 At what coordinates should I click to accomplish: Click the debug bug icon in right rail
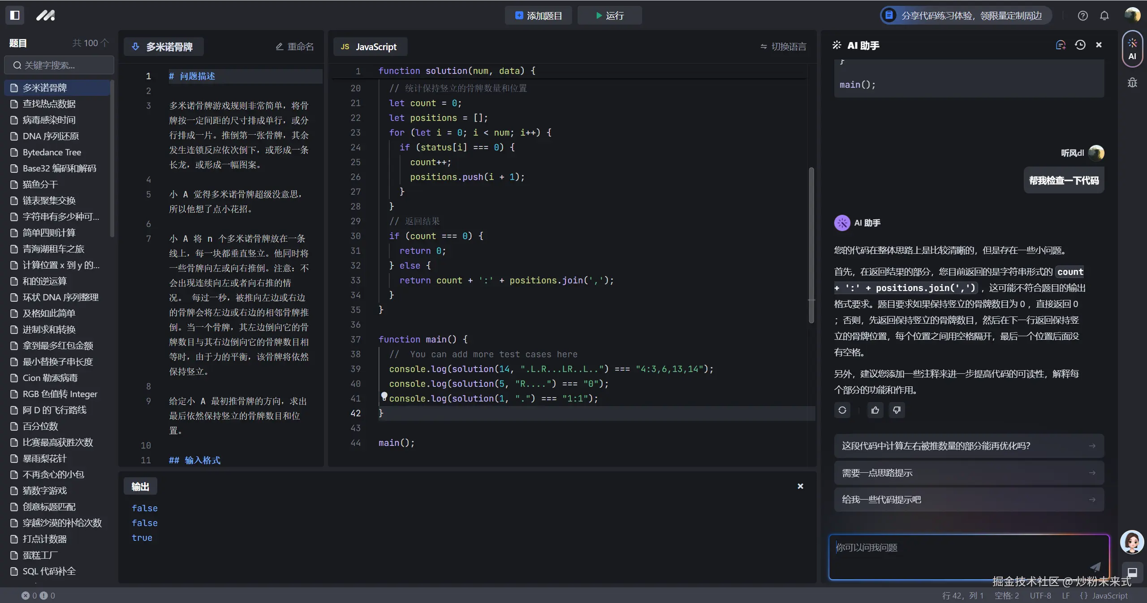[1132, 83]
